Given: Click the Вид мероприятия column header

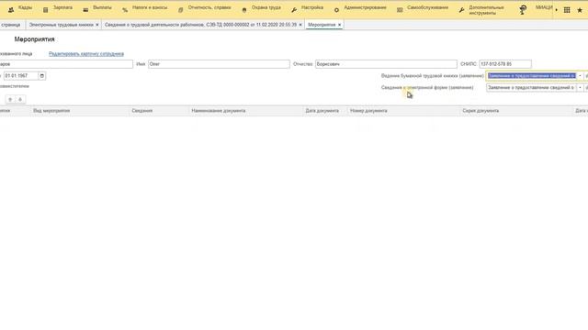Looking at the screenshot, I should tap(51, 111).
